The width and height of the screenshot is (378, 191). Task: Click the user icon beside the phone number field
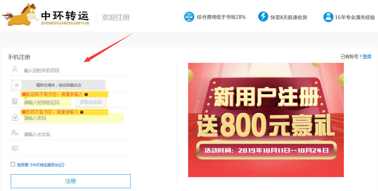(15, 70)
